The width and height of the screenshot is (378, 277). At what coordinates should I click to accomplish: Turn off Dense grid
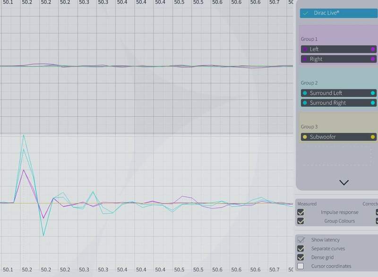[301, 258]
